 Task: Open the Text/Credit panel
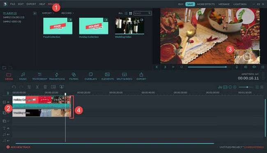pos(39,76)
